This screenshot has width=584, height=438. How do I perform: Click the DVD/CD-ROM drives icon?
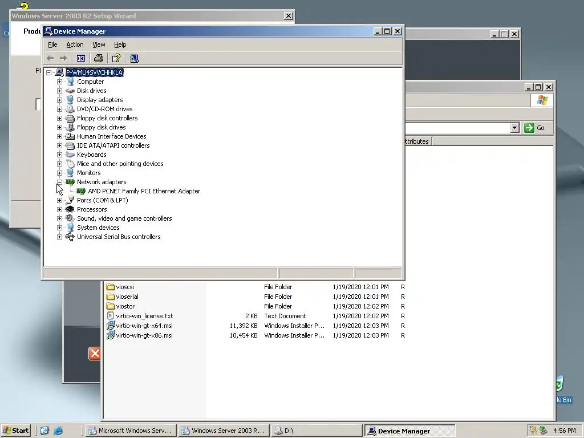tap(70, 109)
